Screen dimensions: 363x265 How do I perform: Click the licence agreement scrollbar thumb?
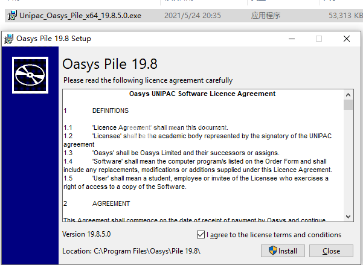click(348, 104)
